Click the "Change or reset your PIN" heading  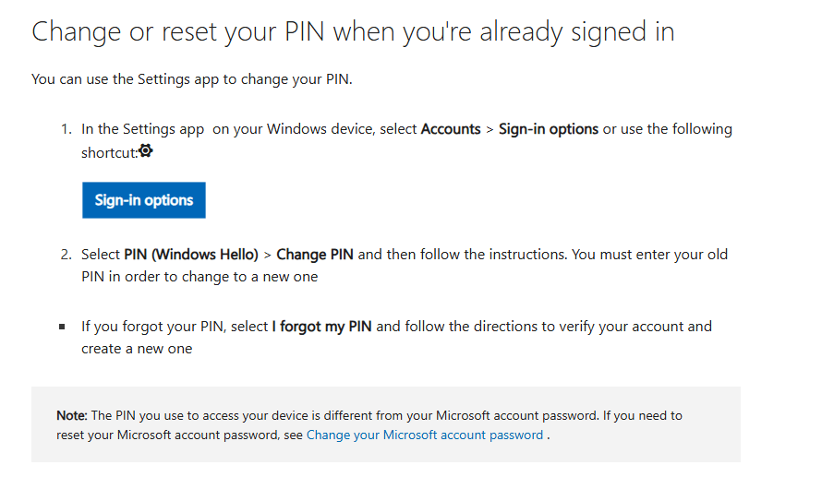tap(353, 32)
